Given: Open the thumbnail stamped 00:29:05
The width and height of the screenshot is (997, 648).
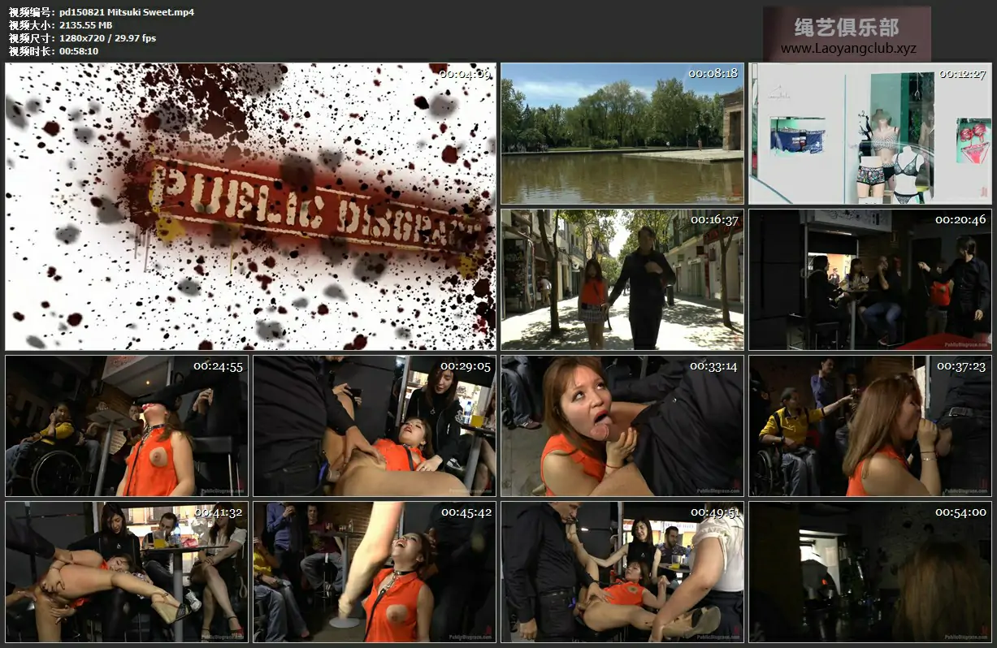Looking at the screenshot, I should click(374, 426).
